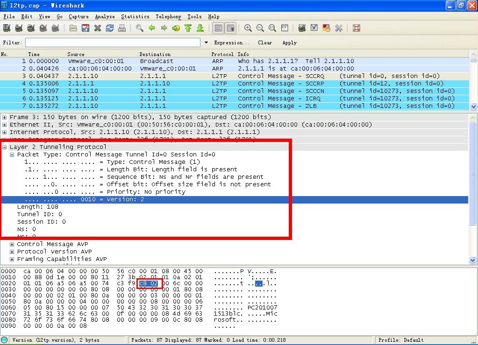Open the Help lifebuoy icon
This screenshot has height=345, width=478.
click(x=357, y=28)
